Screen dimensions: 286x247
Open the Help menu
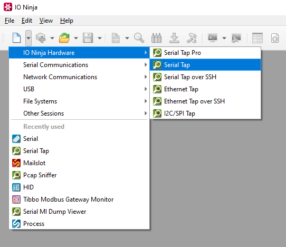[67, 21]
